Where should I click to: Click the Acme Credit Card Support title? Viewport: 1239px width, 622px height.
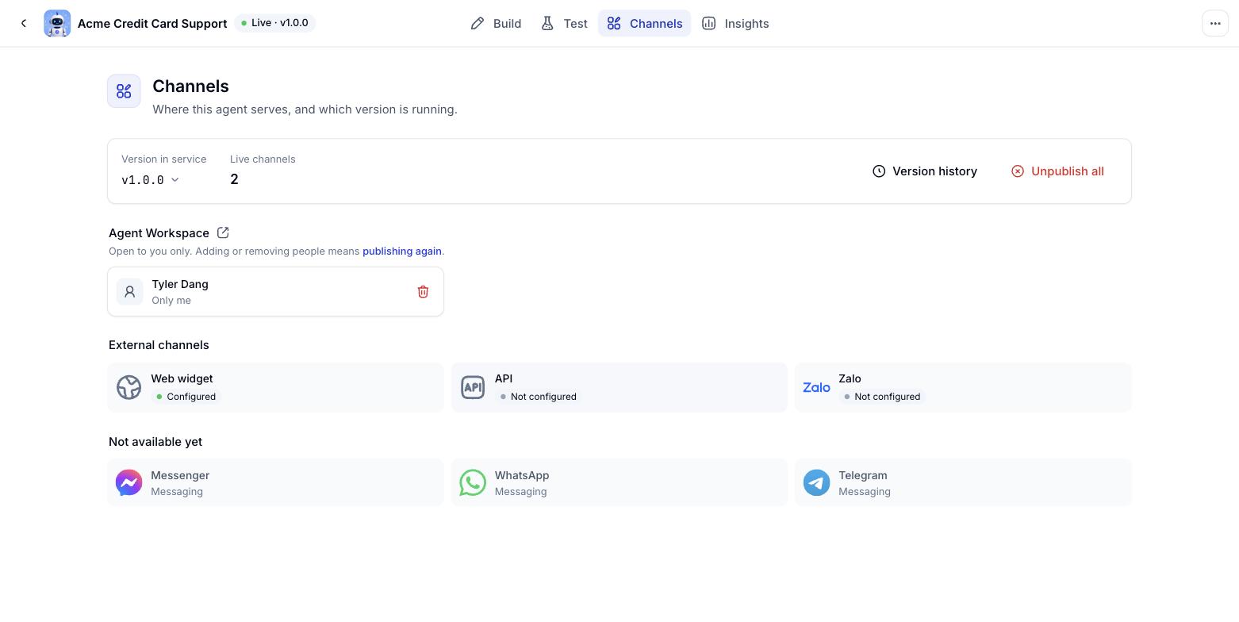tap(152, 24)
